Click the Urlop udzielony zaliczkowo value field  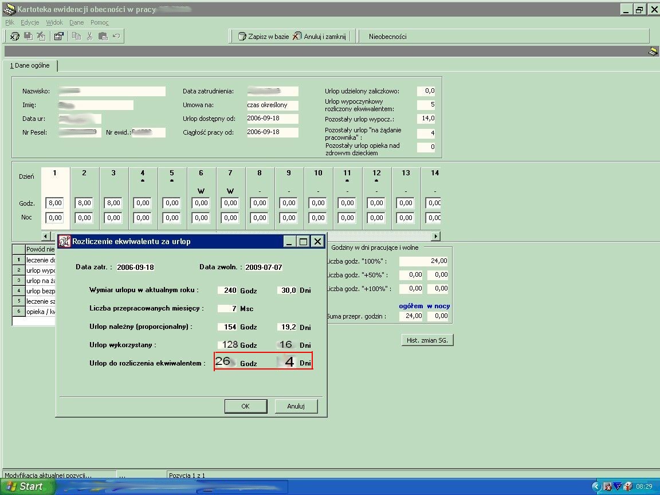tap(426, 91)
